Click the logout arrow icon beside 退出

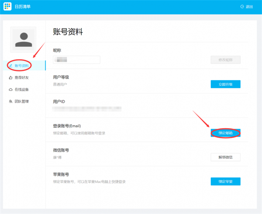(242, 7)
